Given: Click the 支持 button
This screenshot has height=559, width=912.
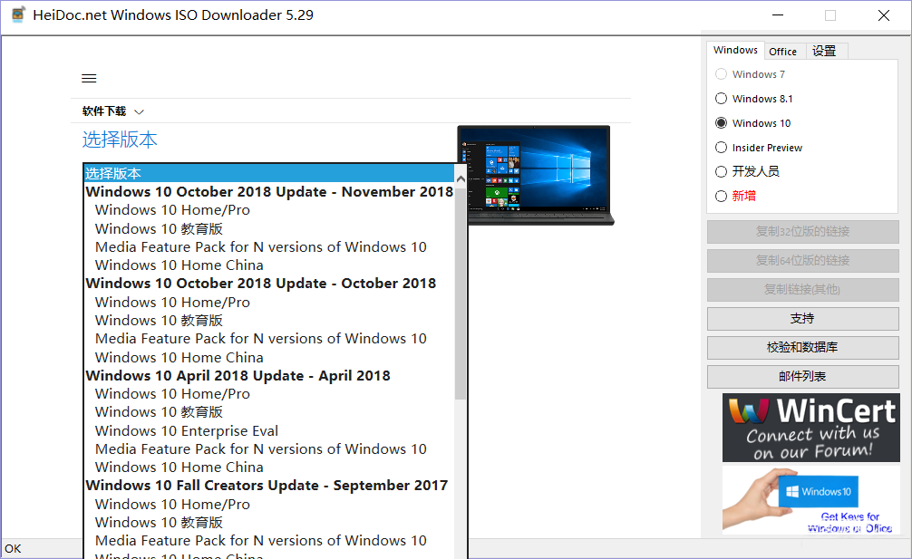Looking at the screenshot, I should point(802,319).
